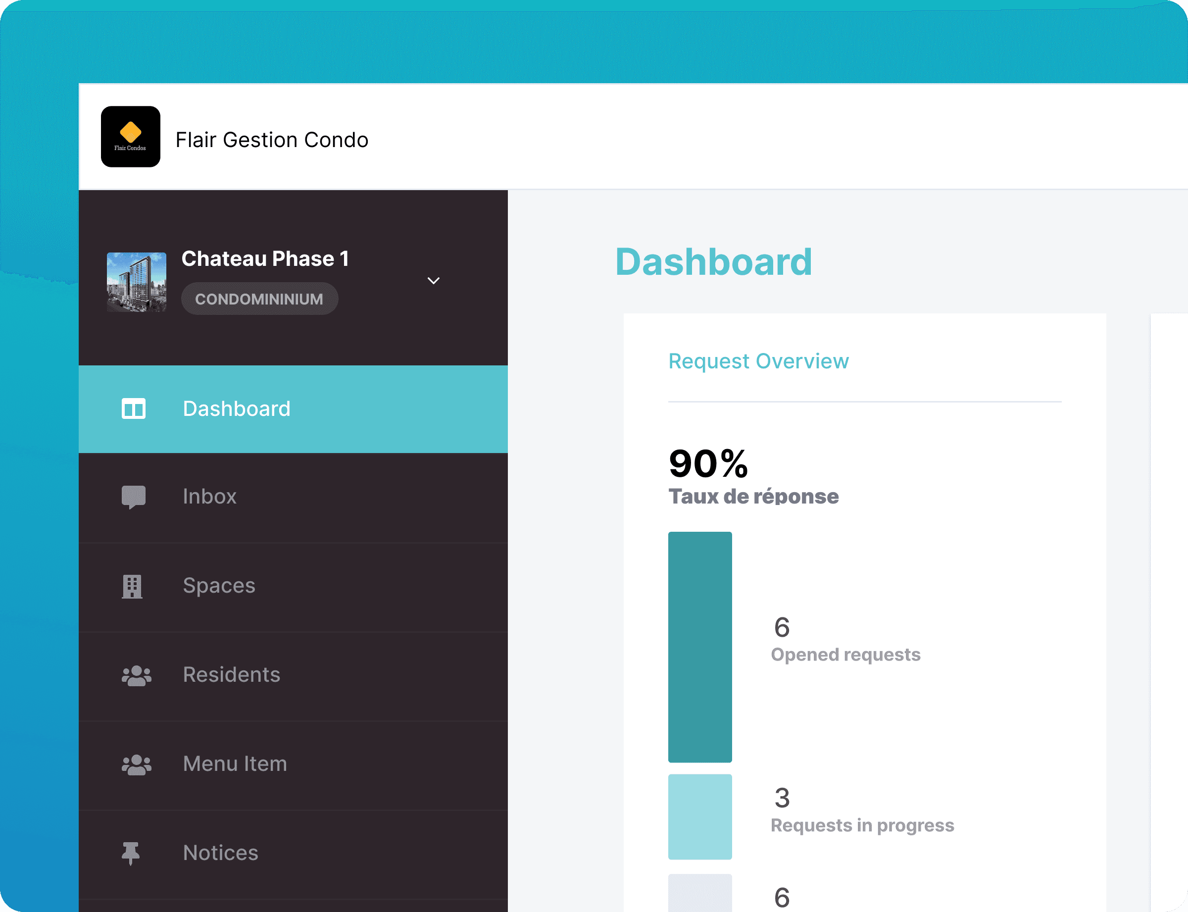Open the Flair Condos app logo
1188x912 pixels.
[x=130, y=137]
